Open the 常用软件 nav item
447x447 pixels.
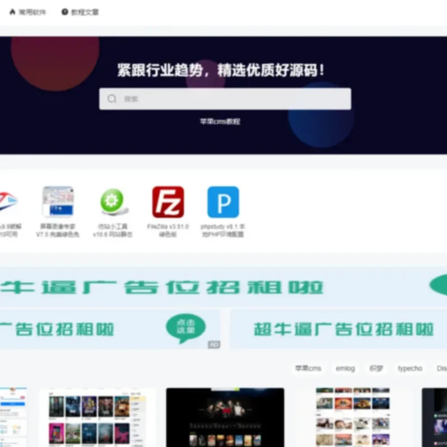[27, 12]
